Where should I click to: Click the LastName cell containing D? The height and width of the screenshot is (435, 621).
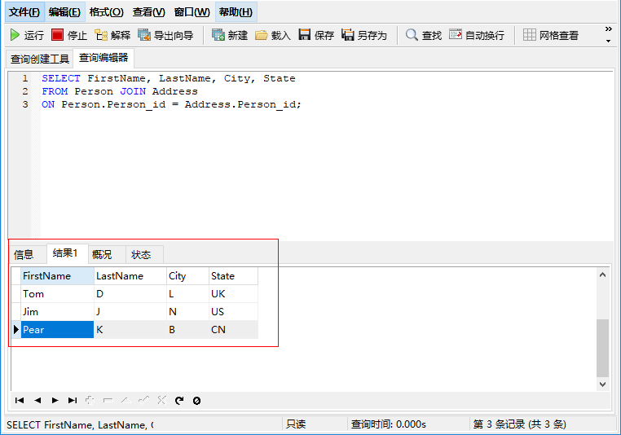point(130,294)
